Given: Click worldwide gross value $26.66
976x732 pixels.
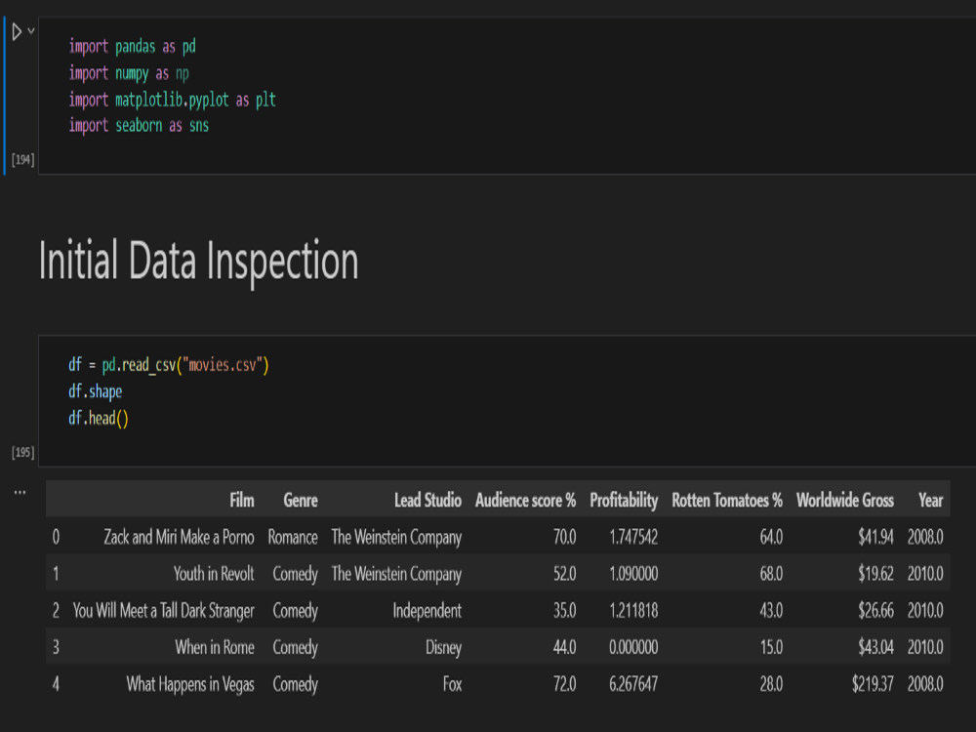Looking at the screenshot, I should click(875, 611).
